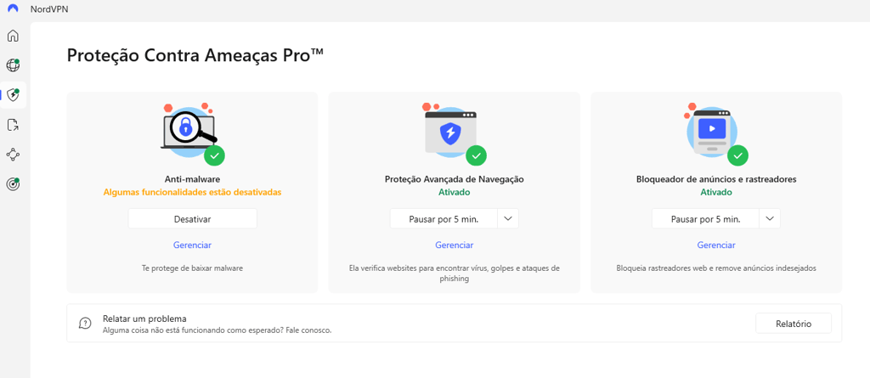Click 'Bloqueia rastreadores web' description text
Viewport: 870px width, 378px height.
point(716,268)
